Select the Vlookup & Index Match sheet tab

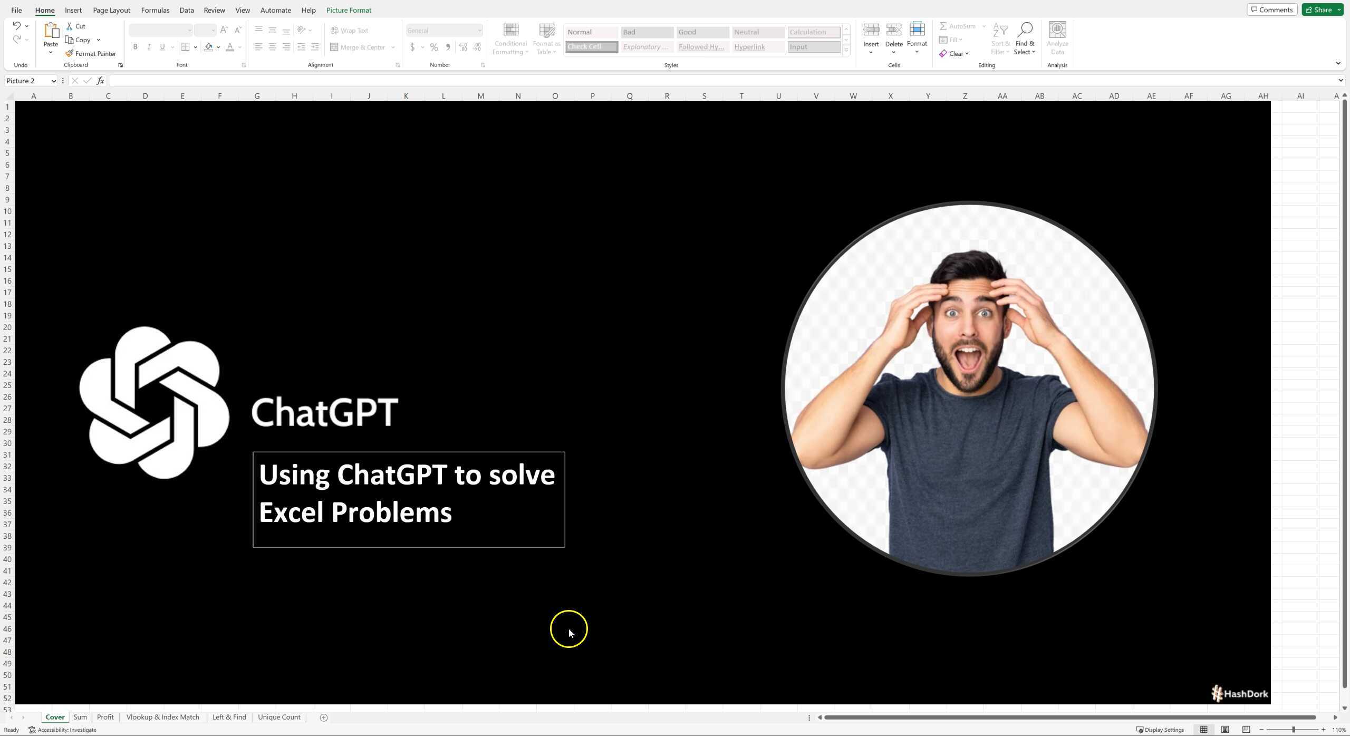(162, 717)
